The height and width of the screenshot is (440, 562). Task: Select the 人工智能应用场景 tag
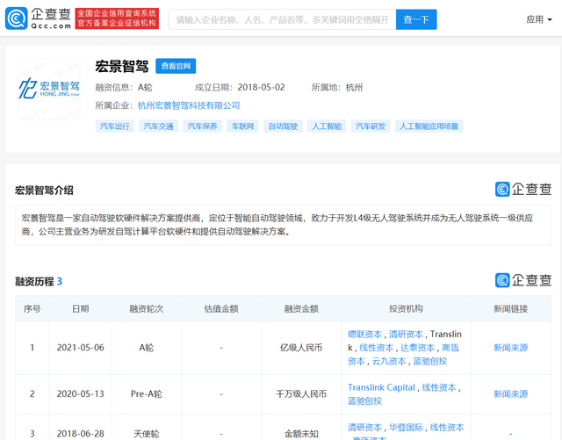point(429,126)
